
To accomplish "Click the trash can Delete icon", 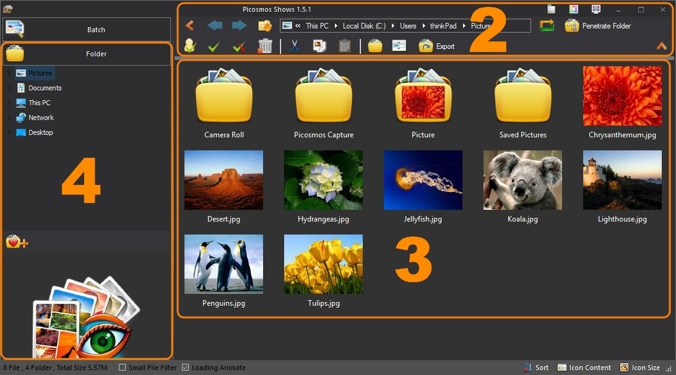I will coord(265,46).
